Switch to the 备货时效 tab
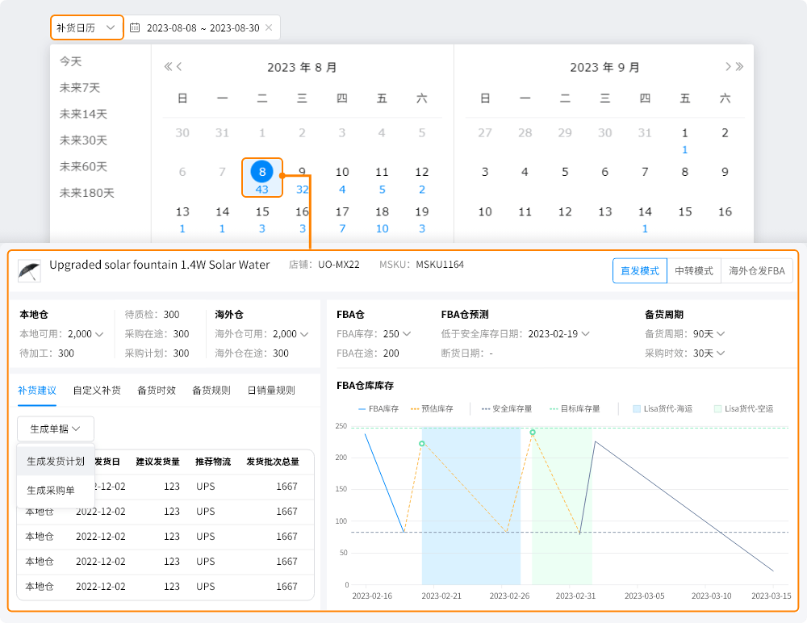The image size is (807, 623). click(157, 391)
